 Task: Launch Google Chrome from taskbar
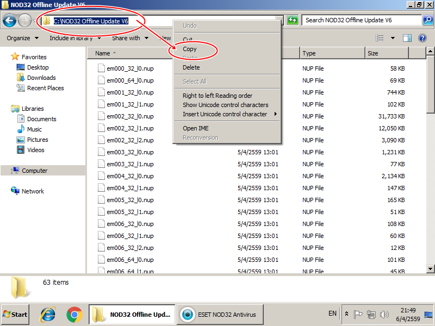74,315
